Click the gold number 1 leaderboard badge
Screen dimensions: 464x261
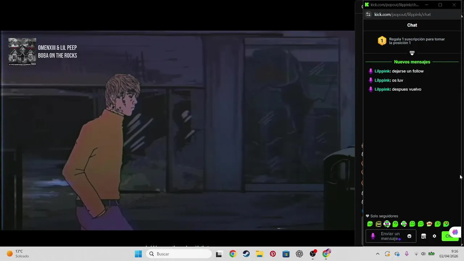click(x=382, y=41)
